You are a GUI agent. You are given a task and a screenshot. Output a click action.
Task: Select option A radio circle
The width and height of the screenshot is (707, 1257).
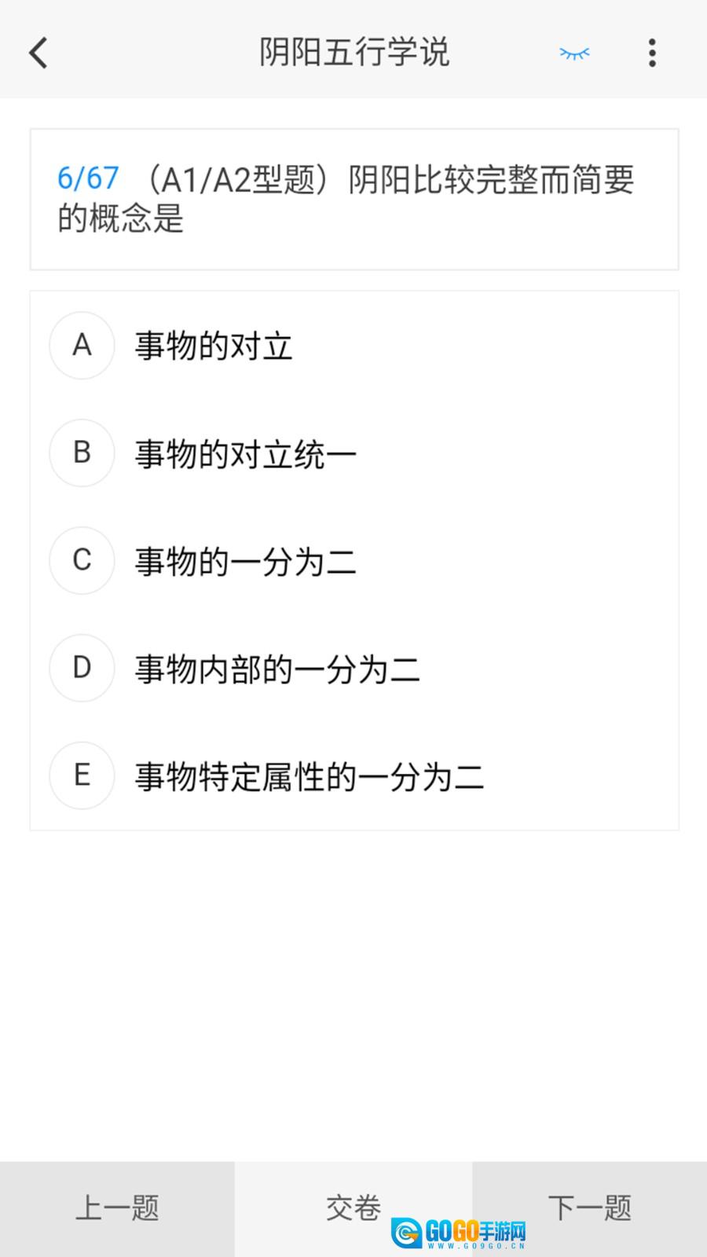[82, 346]
